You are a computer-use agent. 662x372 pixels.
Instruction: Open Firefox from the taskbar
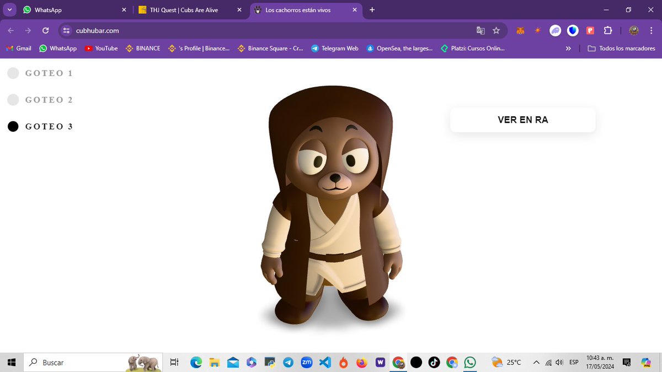(x=361, y=362)
